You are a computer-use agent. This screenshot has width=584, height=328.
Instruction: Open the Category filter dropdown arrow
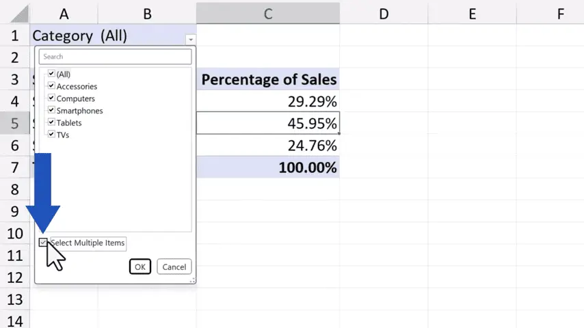[x=191, y=40]
